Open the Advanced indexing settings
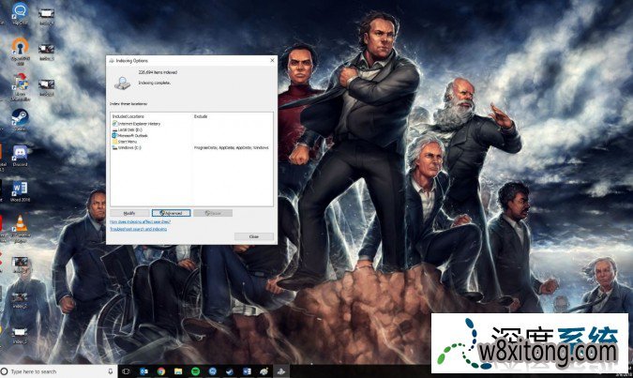The width and height of the screenshot is (633, 378). tap(171, 213)
